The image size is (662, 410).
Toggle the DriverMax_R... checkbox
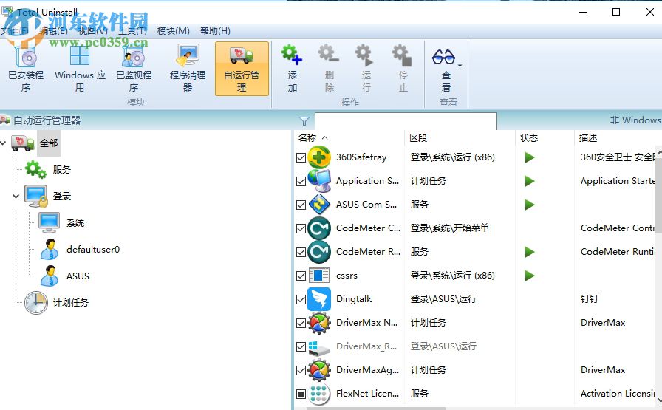coord(301,347)
